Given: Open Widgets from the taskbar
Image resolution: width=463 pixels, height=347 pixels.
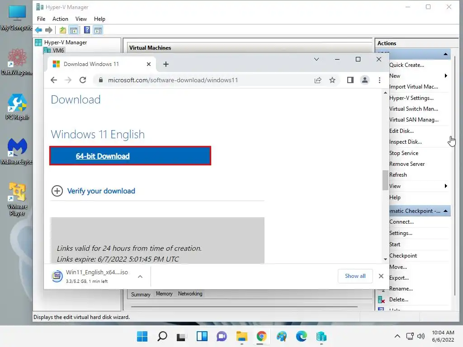Looking at the screenshot, I should (x=202, y=336).
